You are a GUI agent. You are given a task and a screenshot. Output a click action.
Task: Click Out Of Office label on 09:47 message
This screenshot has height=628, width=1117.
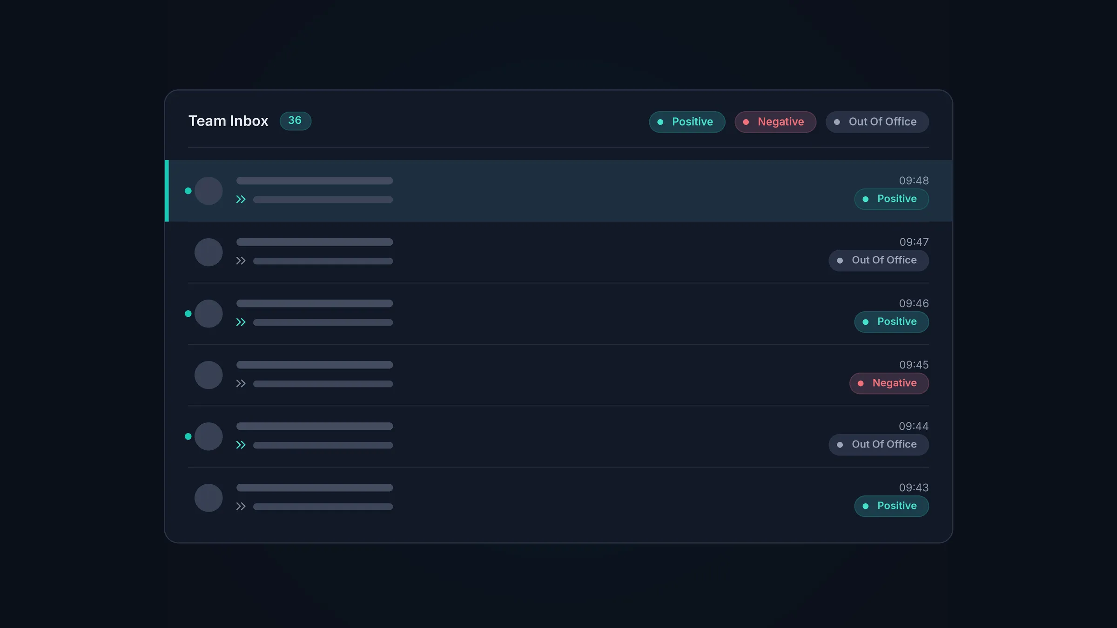[x=879, y=261]
